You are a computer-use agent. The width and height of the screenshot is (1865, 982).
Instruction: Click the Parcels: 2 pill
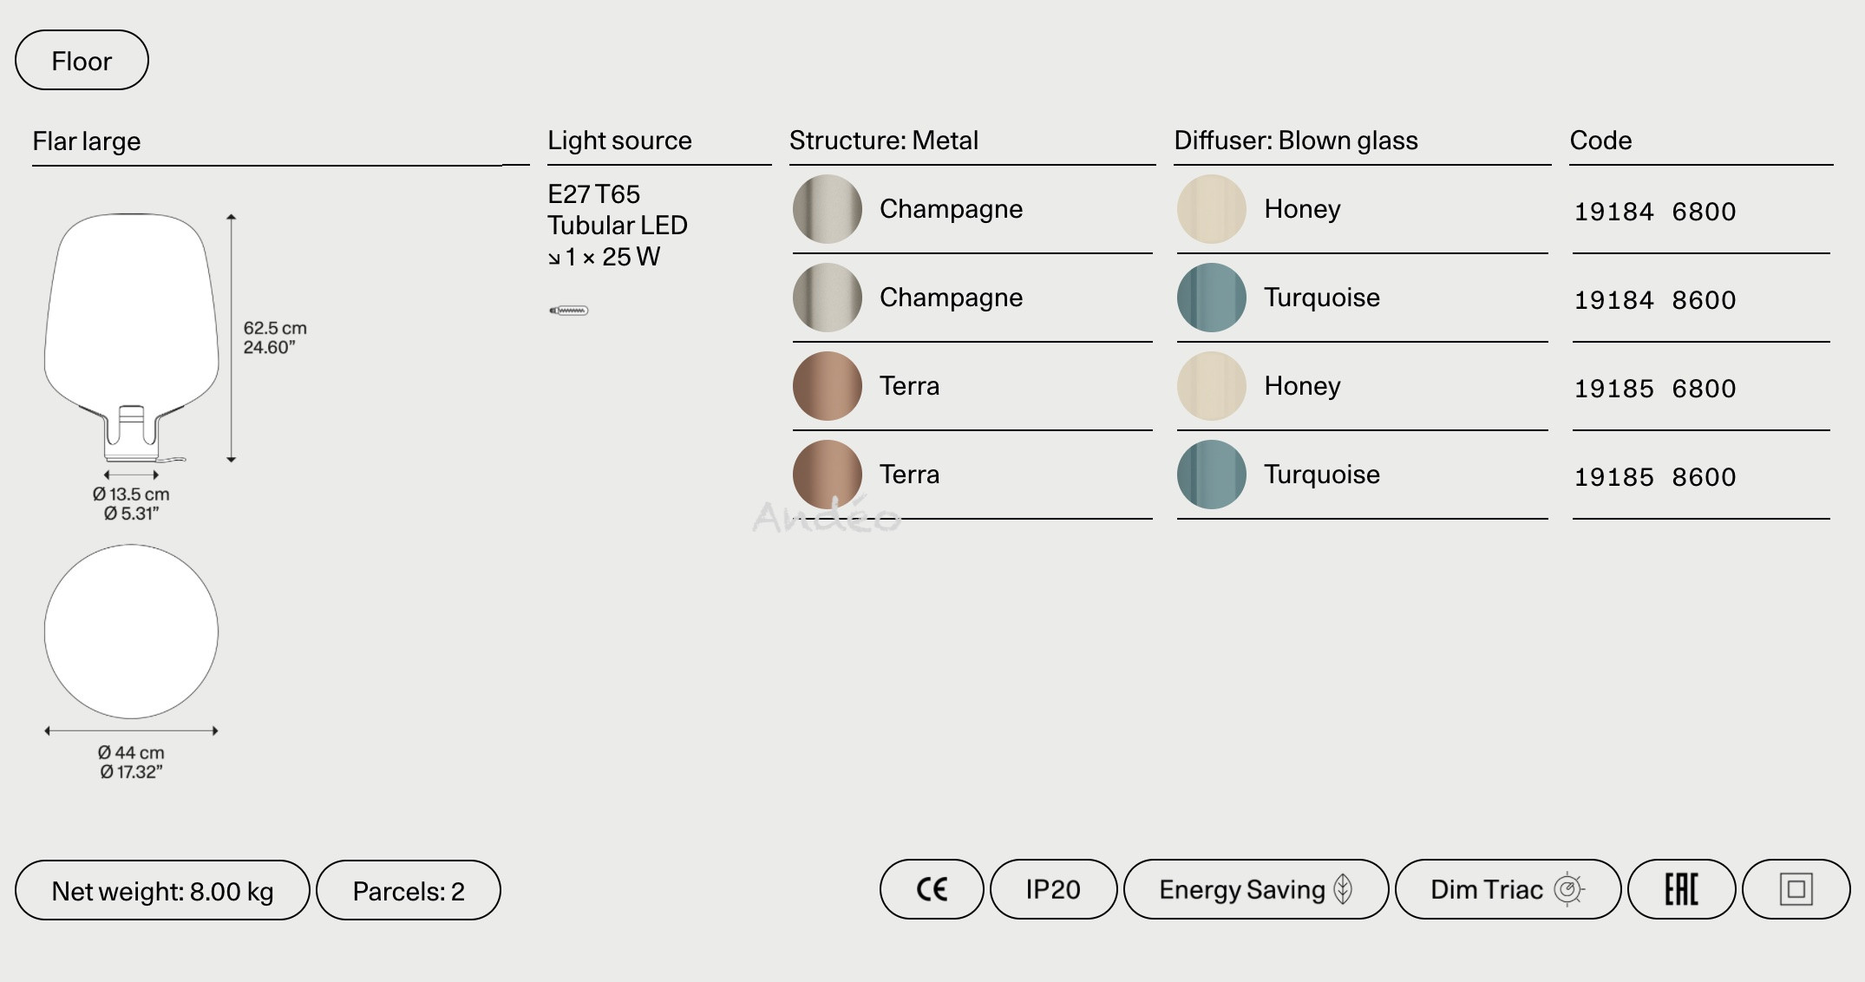tap(409, 891)
